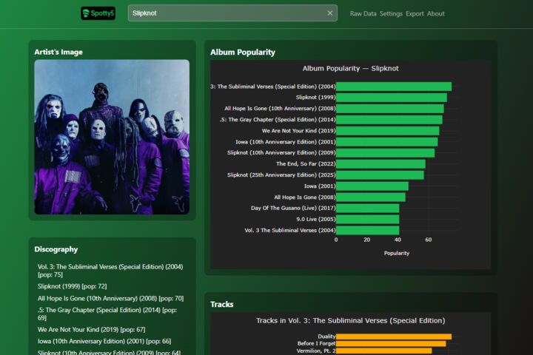
Task: Select We Are Not Your Kind in Discography
Action: click(x=92, y=330)
